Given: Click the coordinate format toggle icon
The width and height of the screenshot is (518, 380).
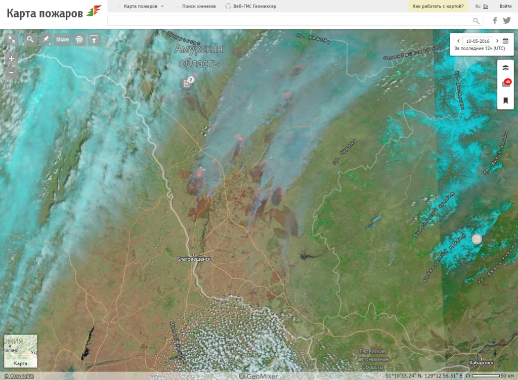Looking at the screenshot, I should point(467,376).
